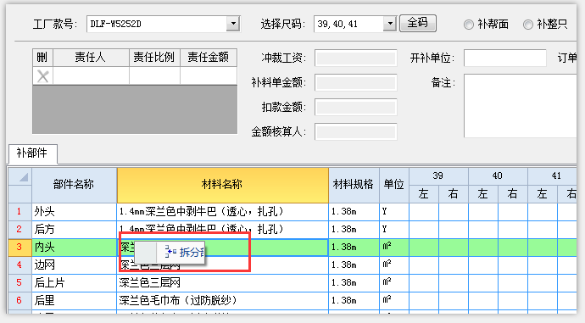
Task: Click the 部件名称 column header
Action: (x=74, y=185)
